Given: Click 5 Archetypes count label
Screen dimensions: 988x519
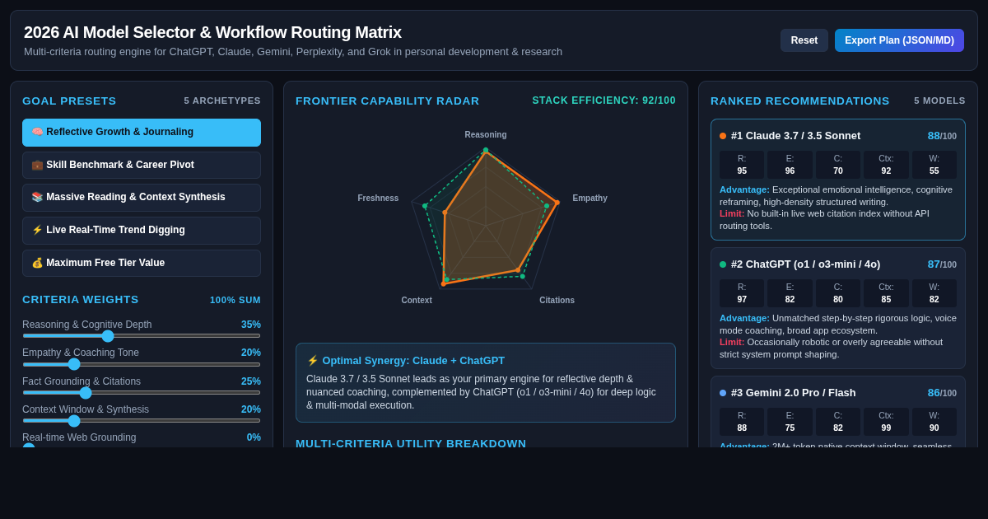Looking at the screenshot, I should (x=222, y=101).
